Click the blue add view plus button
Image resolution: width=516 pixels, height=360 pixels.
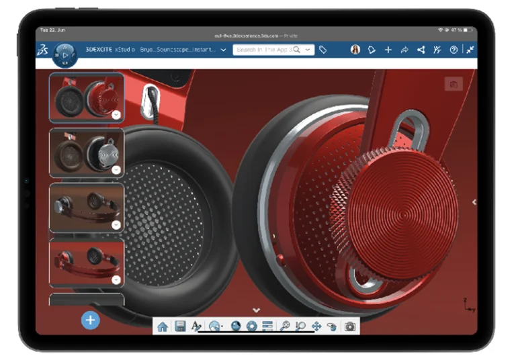coord(91,320)
